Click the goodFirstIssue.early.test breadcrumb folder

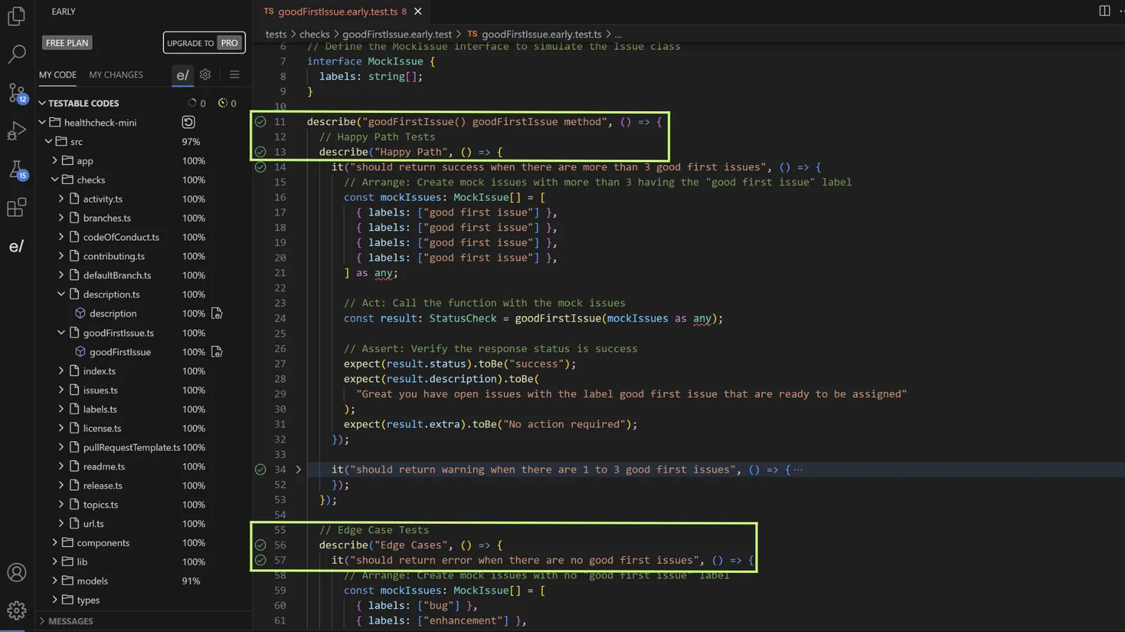coord(397,34)
